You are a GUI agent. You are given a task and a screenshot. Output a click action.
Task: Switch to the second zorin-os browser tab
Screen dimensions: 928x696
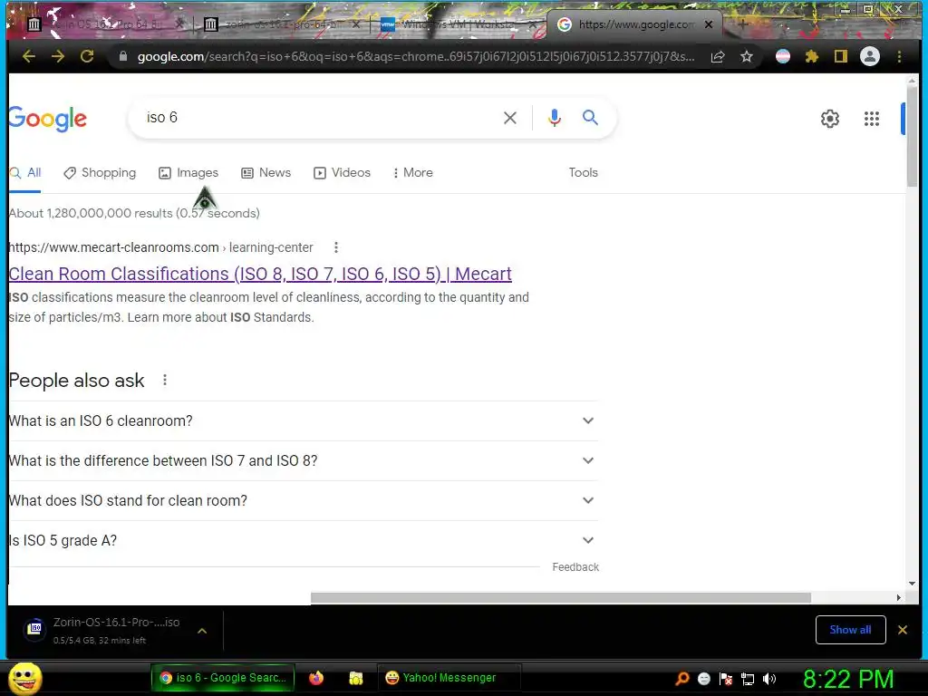(281, 24)
